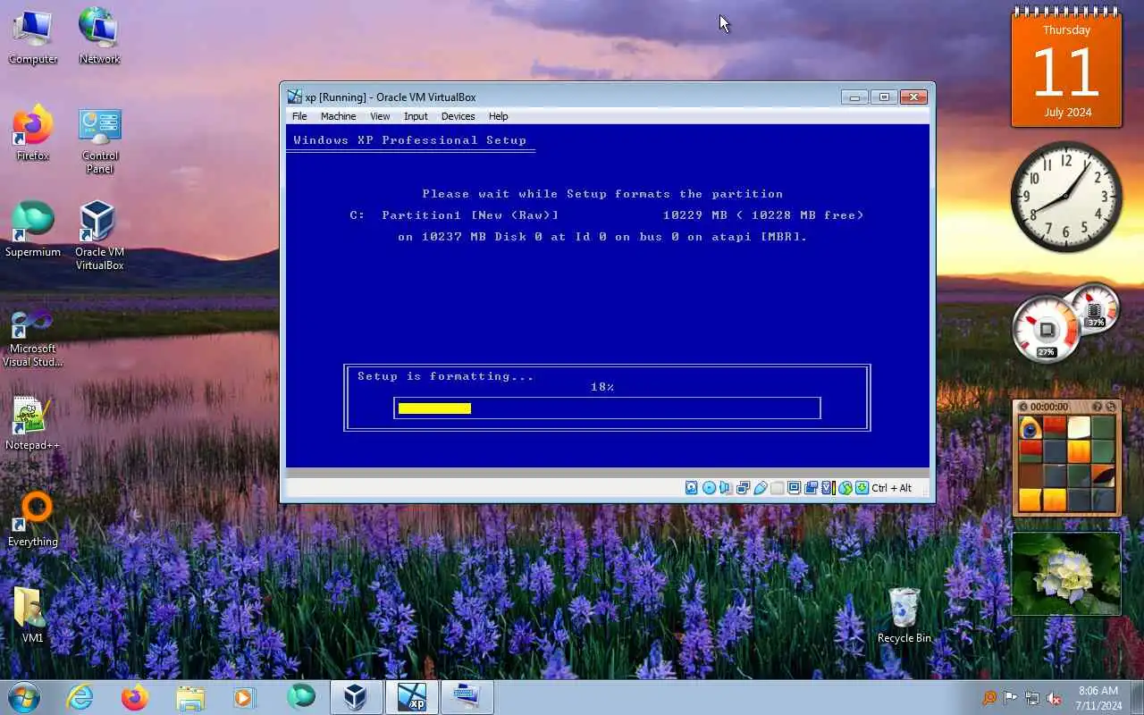Open Windows Media Player from the taskbar
This screenshot has height=715, width=1144.
[244, 697]
